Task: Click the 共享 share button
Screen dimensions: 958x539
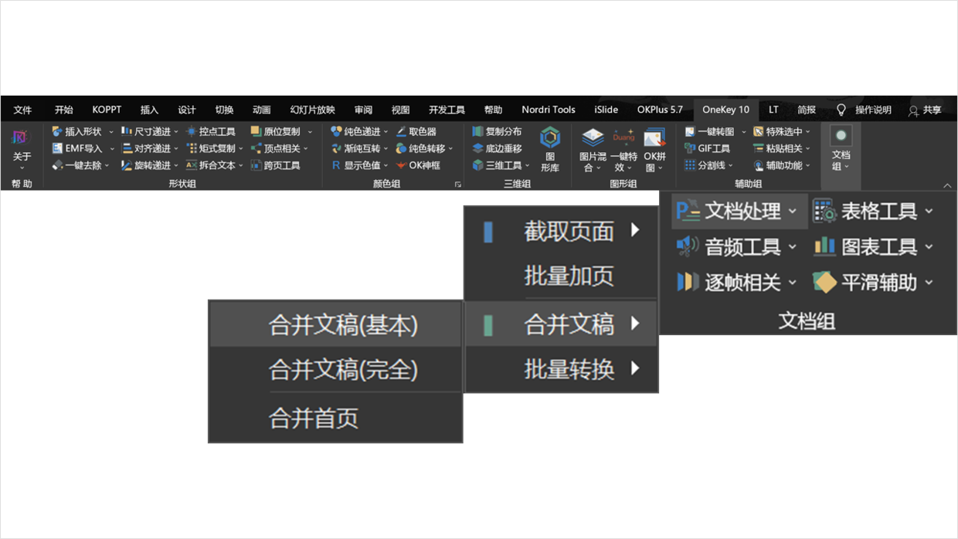Action: (925, 110)
